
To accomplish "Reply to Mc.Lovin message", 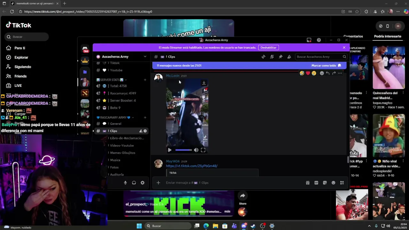I will [328, 73].
